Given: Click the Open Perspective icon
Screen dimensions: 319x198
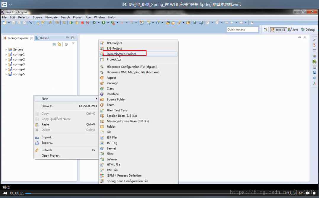Looking at the screenshot, I should (265, 30).
